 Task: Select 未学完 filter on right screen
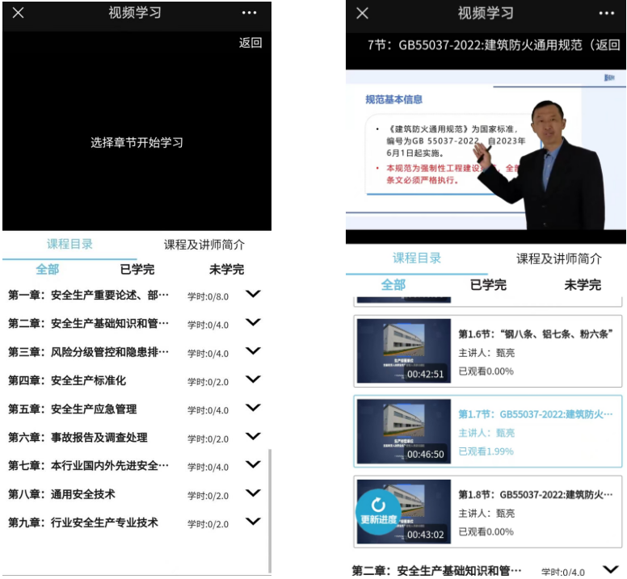582,284
